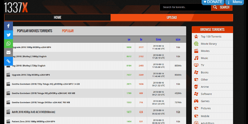Sort by the time column header
The width and height of the screenshot is (248, 124).
[158, 39]
